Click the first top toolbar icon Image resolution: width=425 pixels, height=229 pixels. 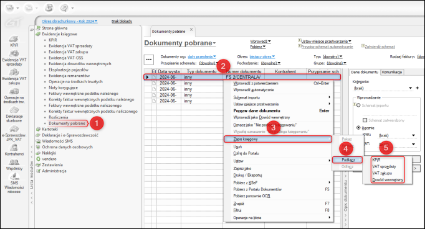(10, 8)
